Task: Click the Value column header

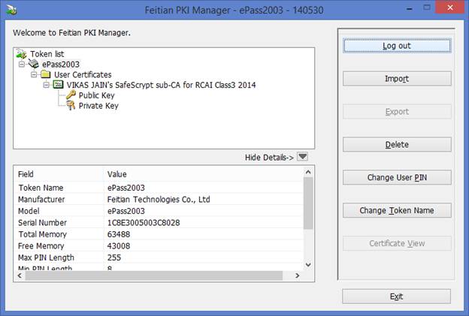Action: pyautogui.click(x=204, y=174)
